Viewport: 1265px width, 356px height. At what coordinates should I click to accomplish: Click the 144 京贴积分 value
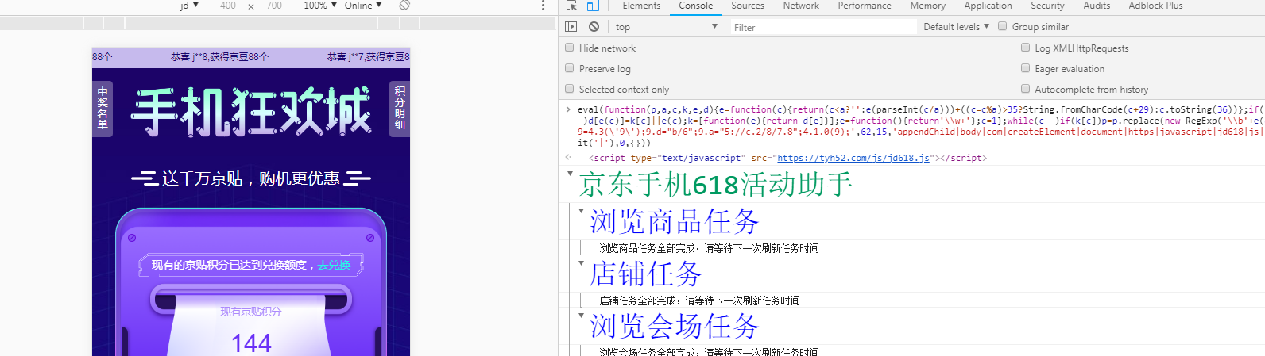click(x=251, y=343)
